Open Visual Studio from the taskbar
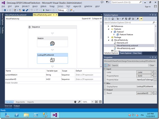159x119 pixels. 55,115
